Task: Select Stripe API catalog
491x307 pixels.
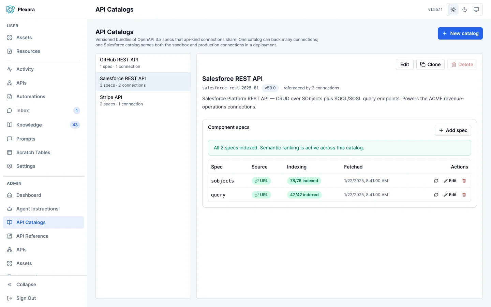Action: [x=143, y=100]
